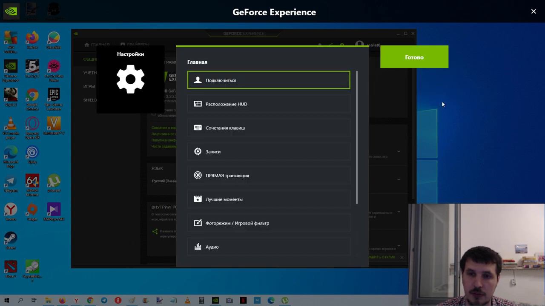Image resolution: width=545 pixels, height=306 pixels.
Task: Open GeForce Experience desktop shortcut
Action: [11, 71]
